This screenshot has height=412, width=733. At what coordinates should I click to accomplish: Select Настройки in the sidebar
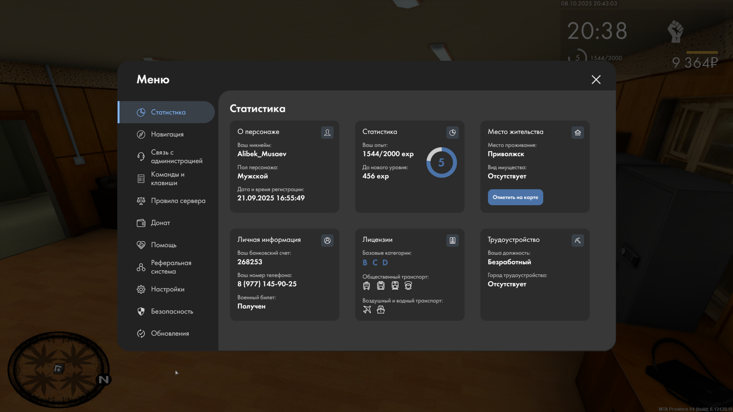point(168,289)
